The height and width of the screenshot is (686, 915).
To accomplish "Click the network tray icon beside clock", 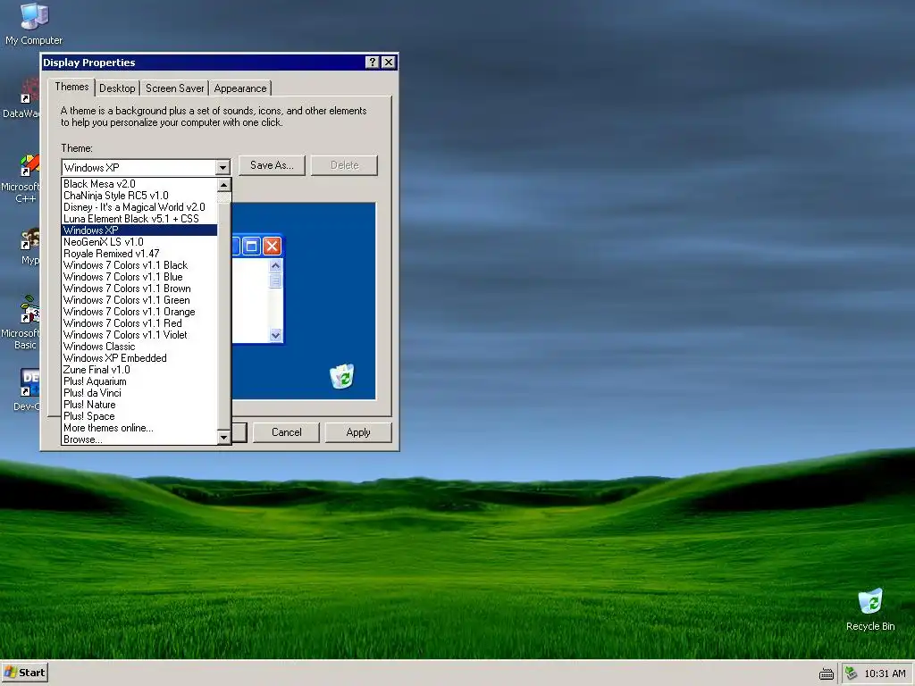I will pyautogui.click(x=852, y=673).
